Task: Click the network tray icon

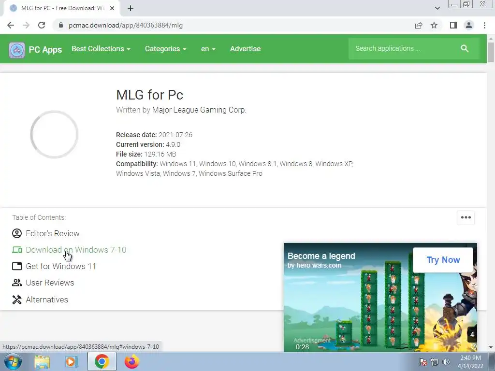Action: tap(435, 362)
